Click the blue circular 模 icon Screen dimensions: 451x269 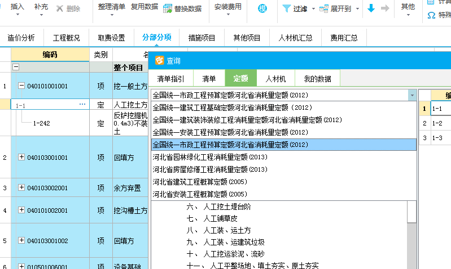[x=262, y=8]
